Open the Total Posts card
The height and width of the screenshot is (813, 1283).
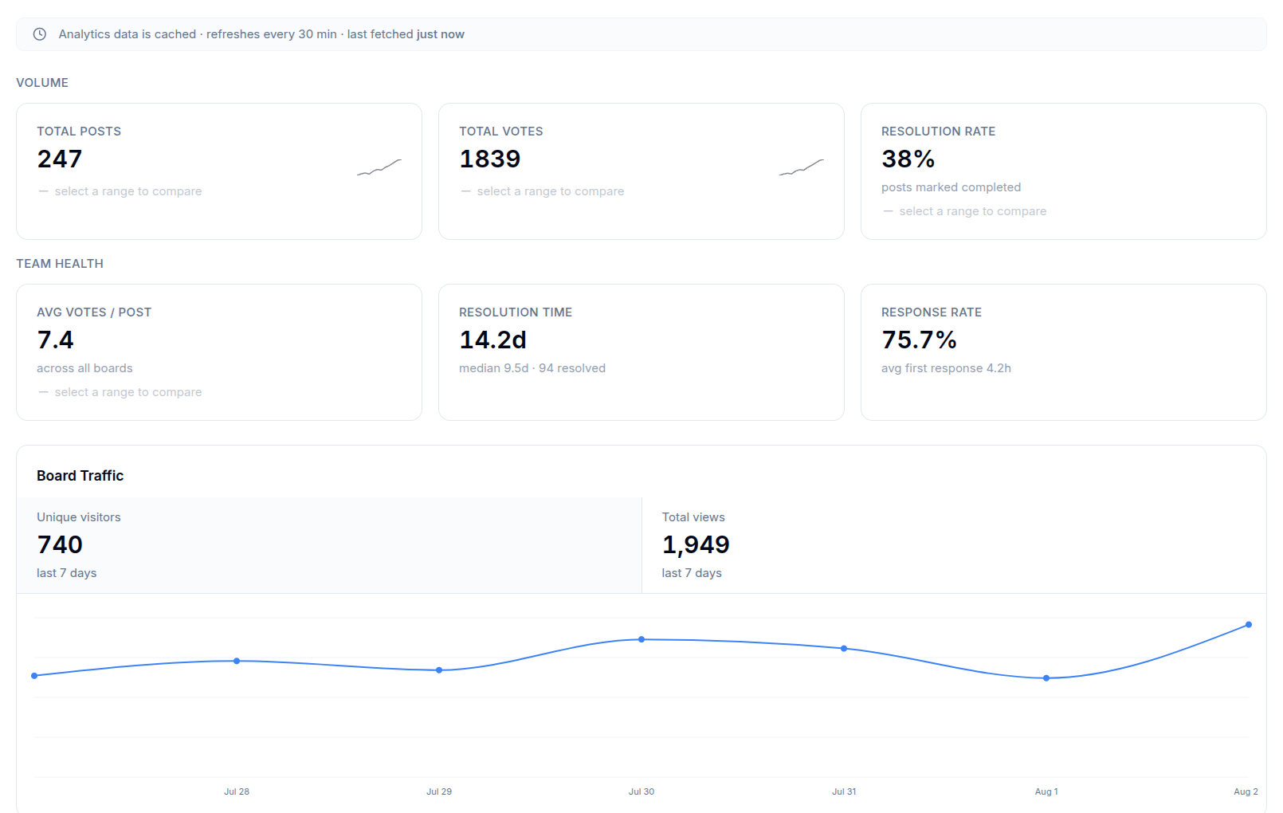219,171
